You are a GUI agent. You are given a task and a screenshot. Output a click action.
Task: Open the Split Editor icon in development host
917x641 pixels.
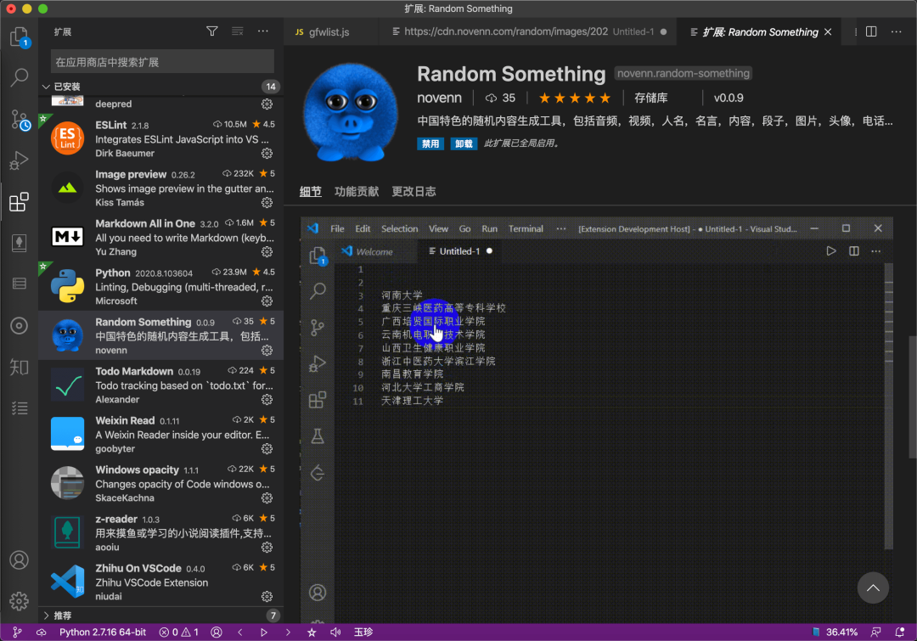pos(853,250)
